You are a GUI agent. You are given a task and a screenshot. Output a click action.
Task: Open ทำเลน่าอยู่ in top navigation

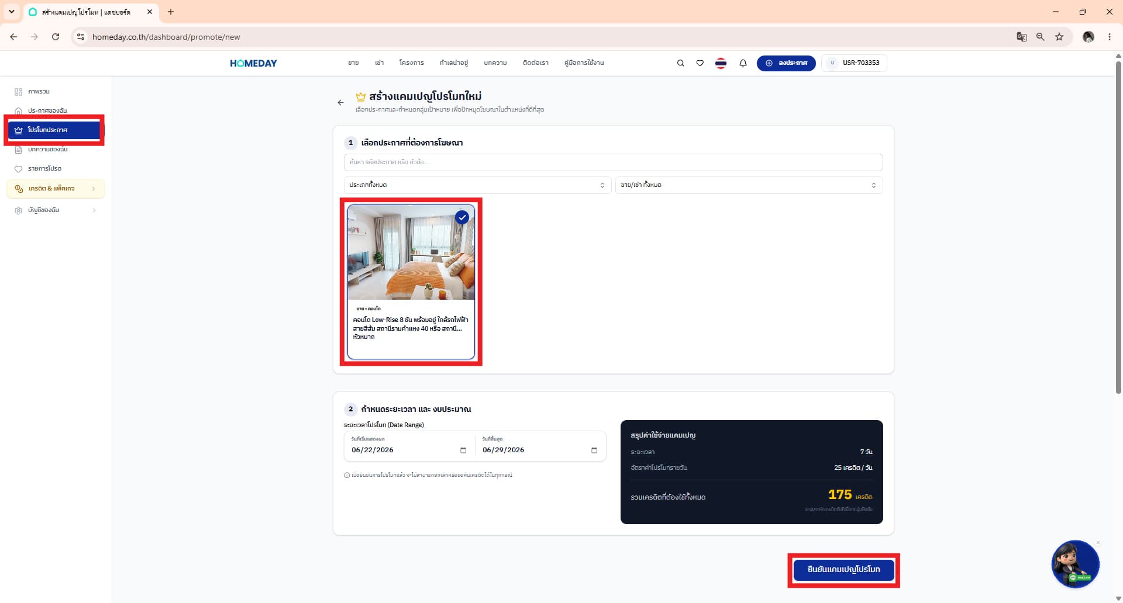point(454,63)
